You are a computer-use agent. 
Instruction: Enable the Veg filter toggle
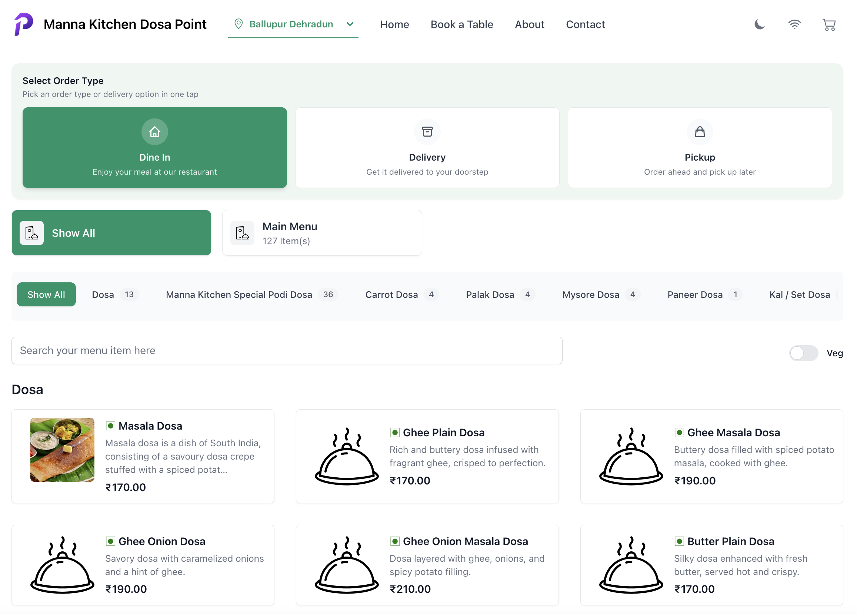[x=803, y=353]
